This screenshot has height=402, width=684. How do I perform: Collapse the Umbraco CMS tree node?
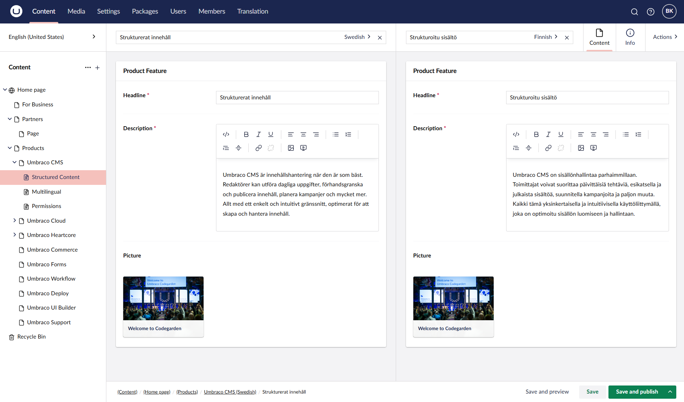click(15, 162)
